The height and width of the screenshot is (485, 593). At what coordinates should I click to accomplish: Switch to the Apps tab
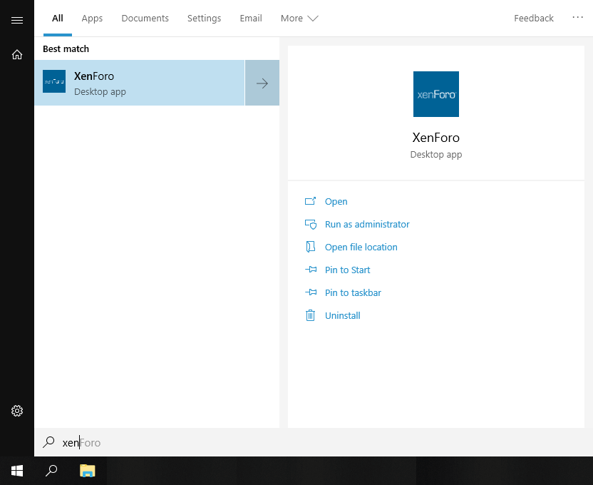pos(92,18)
